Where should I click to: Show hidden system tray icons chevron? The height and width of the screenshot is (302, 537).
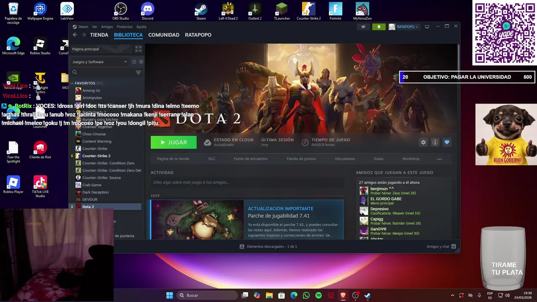[x=452, y=295]
